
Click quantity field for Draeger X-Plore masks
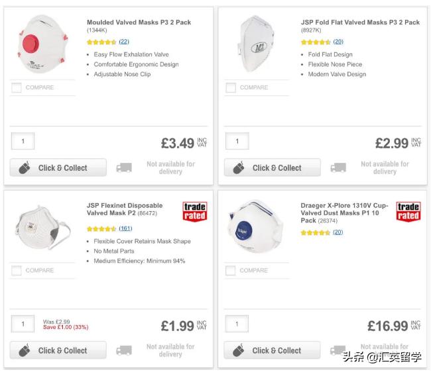pos(237,324)
